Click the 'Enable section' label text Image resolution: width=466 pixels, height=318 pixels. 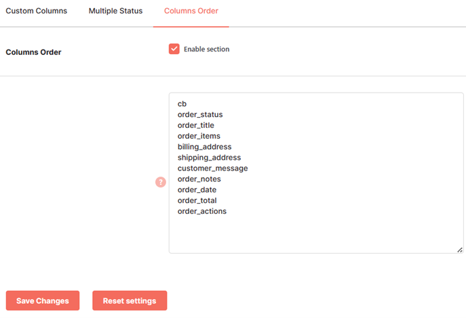(x=207, y=49)
